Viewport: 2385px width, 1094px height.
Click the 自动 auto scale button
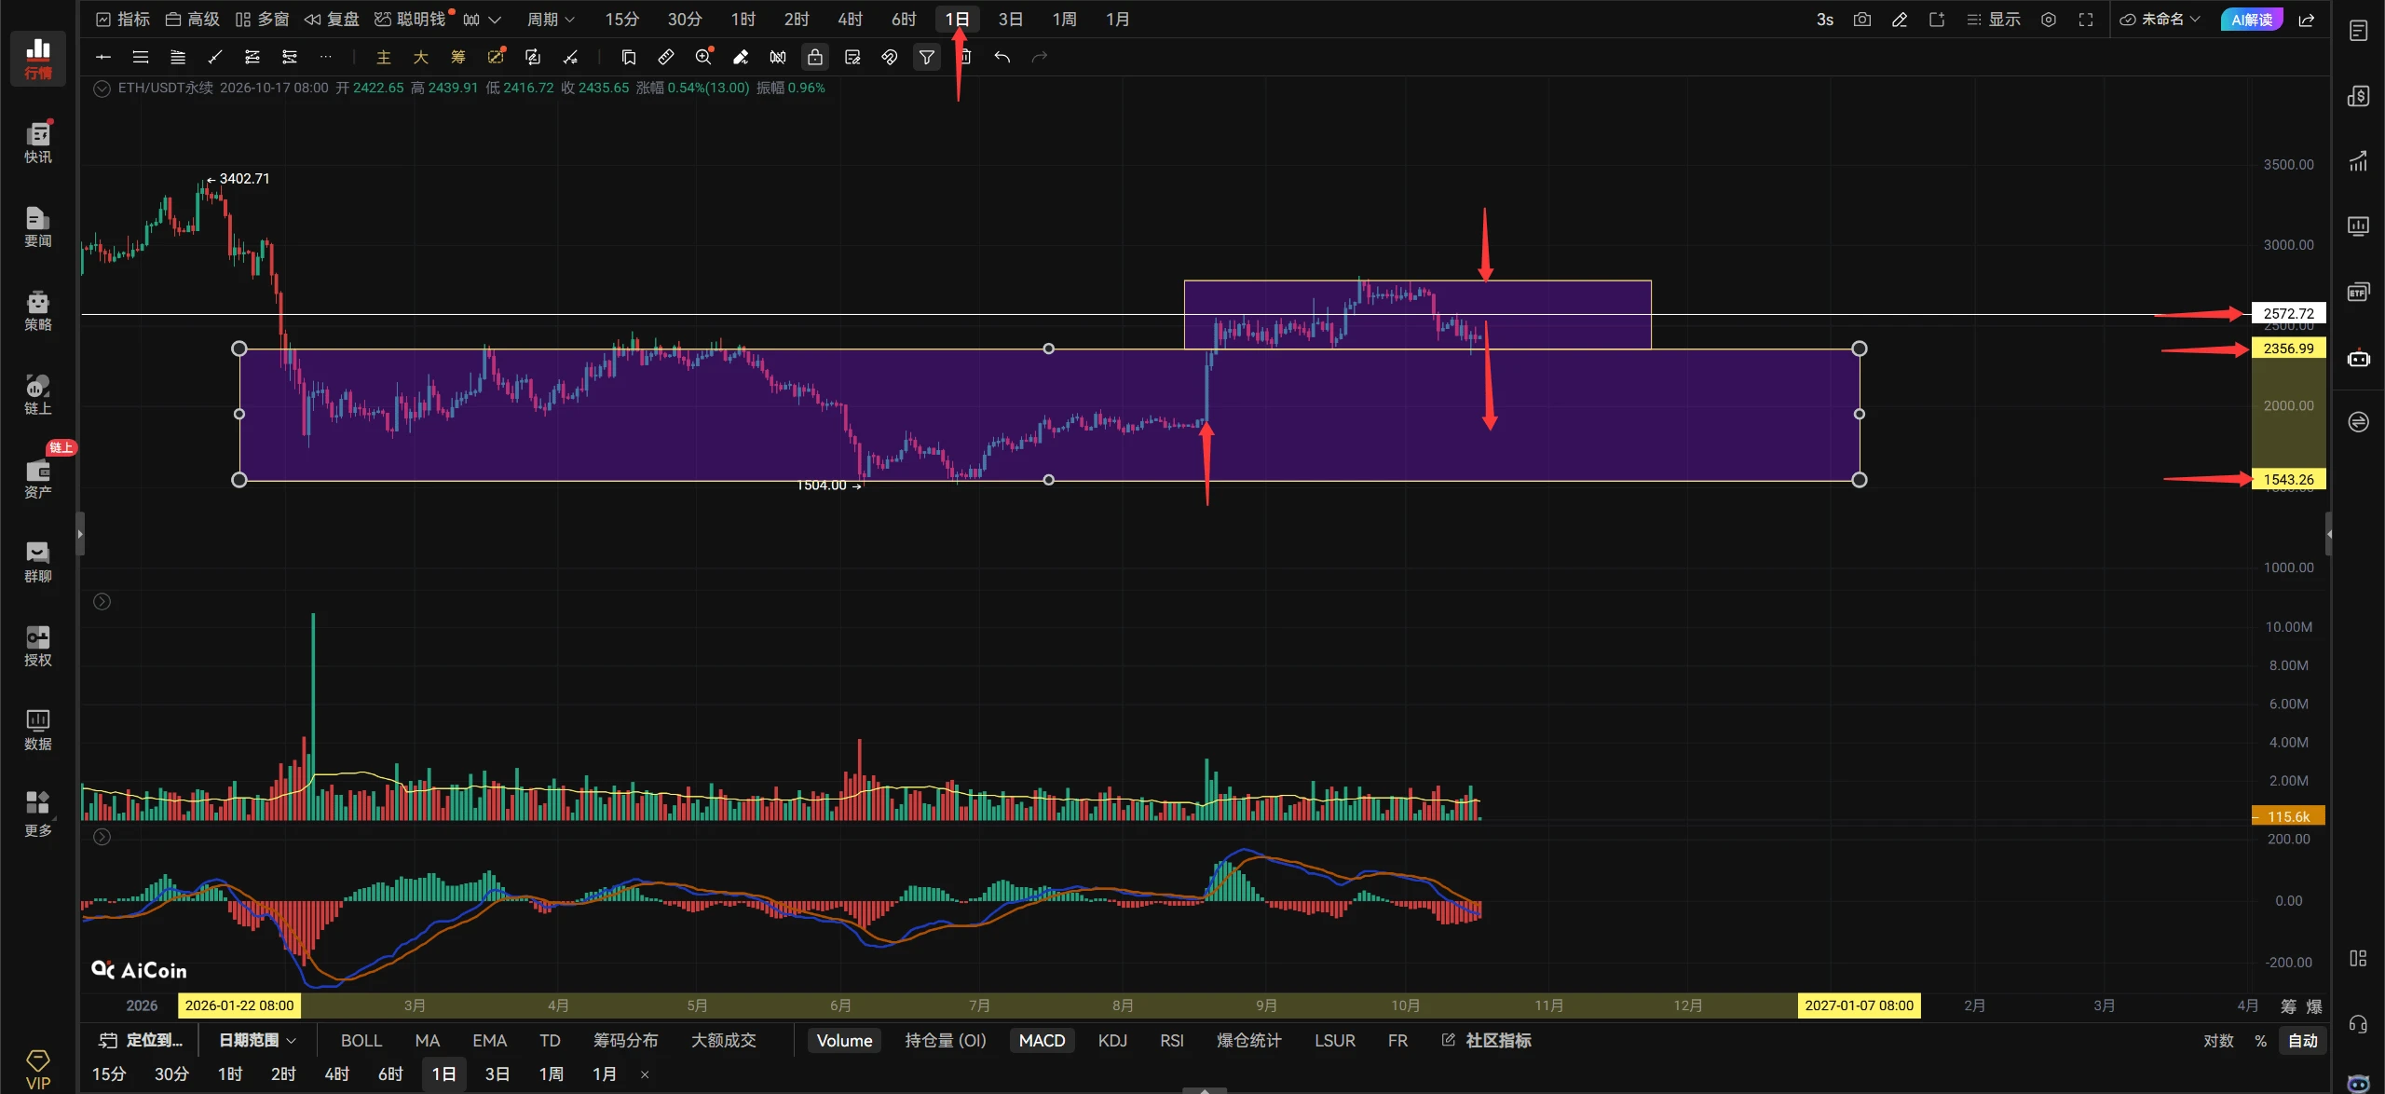click(2303, 1040)
